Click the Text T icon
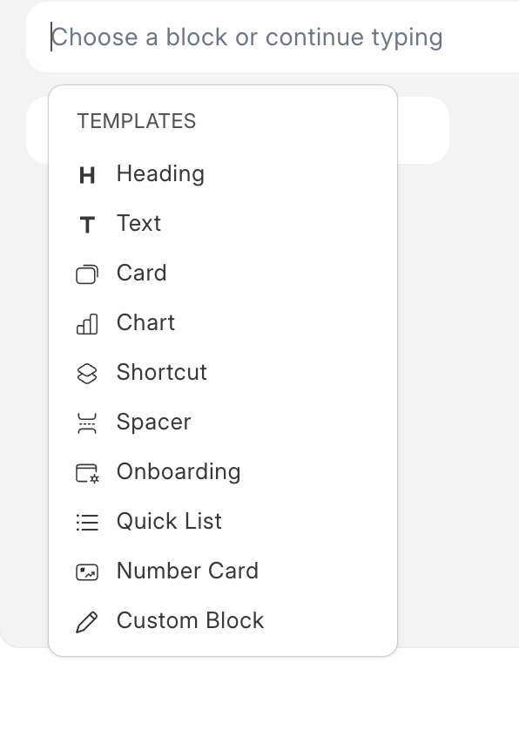The height and width of the screenshot is (730, 519). (x=87, y=225)
